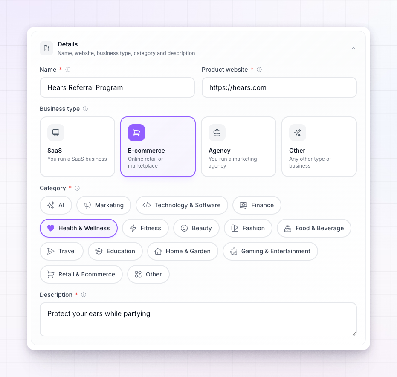Click the E-commerce shopping cart icon
The width and height of the screenshot is (397, 377).
[136, 133]
